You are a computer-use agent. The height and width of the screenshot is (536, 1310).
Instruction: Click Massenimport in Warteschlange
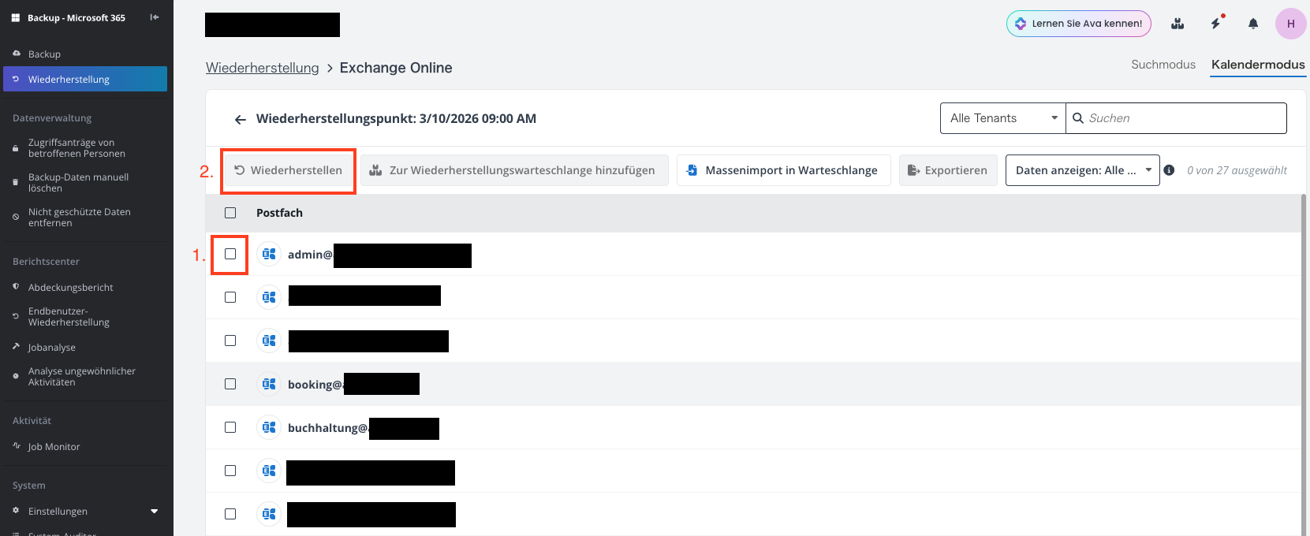coord(783,170)
